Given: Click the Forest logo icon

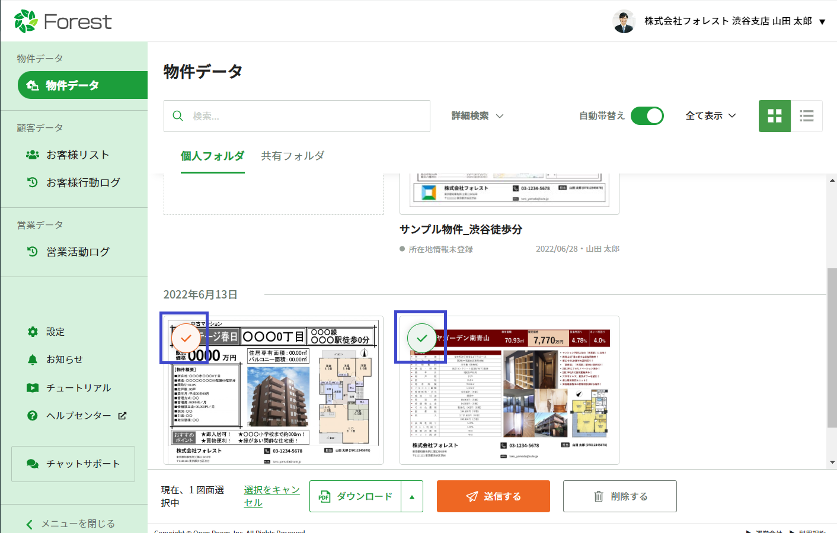Looking at the screenshot, I should click(x=26, y=21).
